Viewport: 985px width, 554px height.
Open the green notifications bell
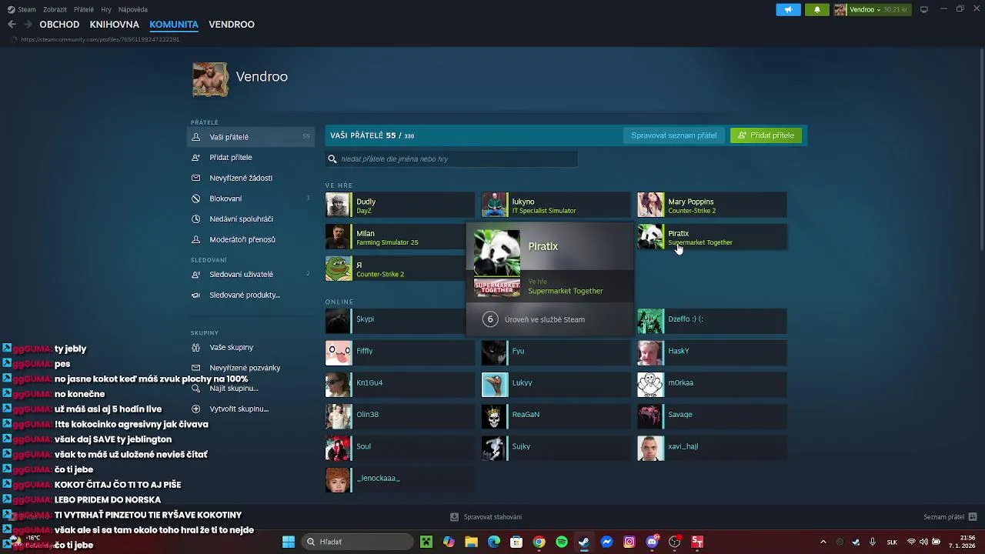coord(816,9)
